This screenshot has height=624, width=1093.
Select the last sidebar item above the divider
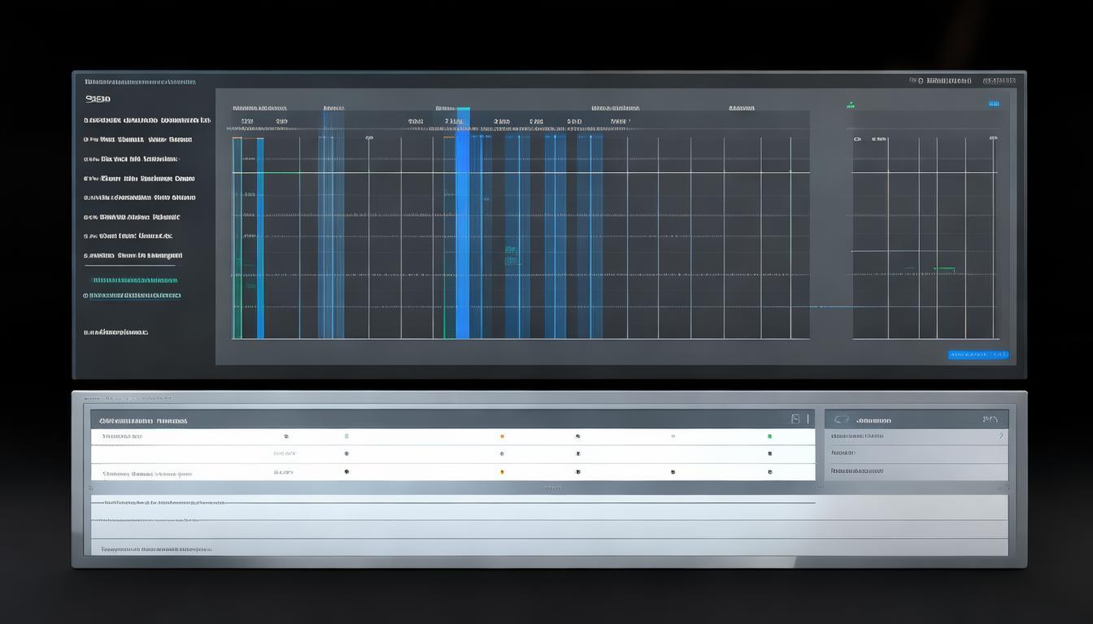(x=133, y=255)
